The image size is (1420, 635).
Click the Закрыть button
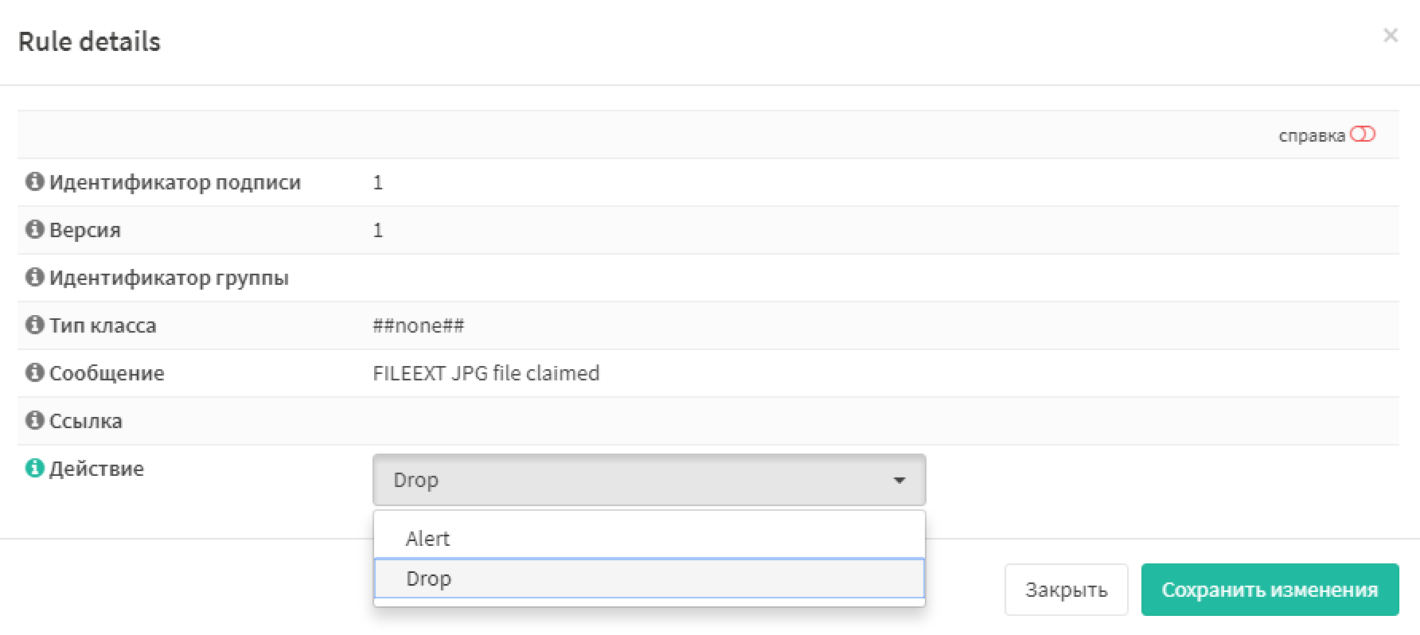[1066, 590]
